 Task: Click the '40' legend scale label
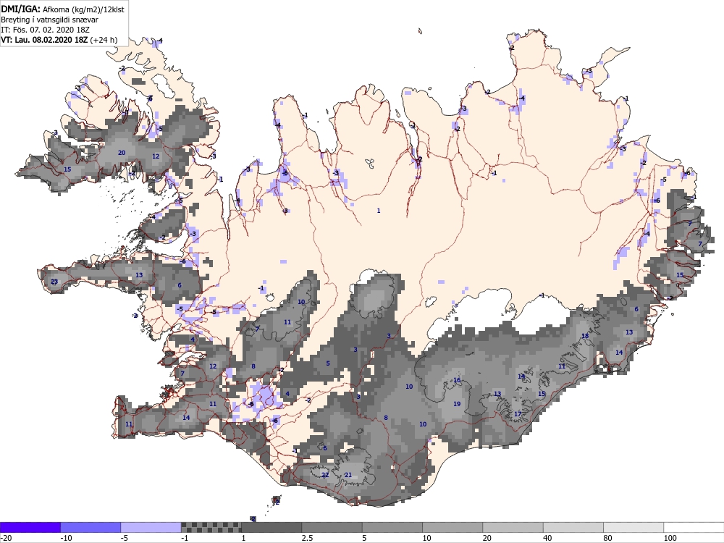tap(547, 538)
